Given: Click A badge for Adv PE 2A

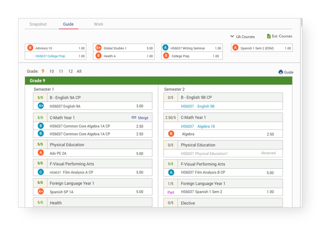Looking at the screenshot, I should coord(41,153).
